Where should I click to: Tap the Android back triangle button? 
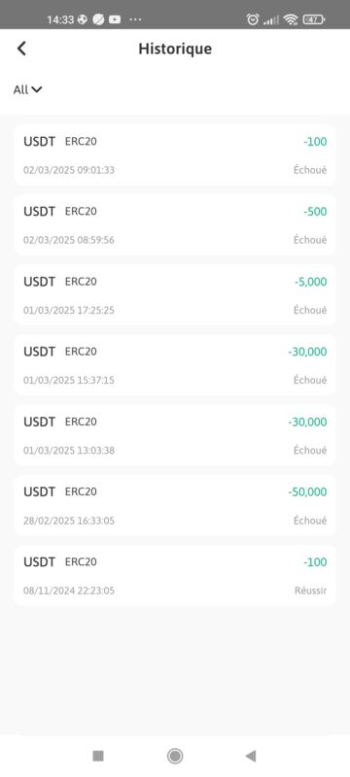[251, 756]
